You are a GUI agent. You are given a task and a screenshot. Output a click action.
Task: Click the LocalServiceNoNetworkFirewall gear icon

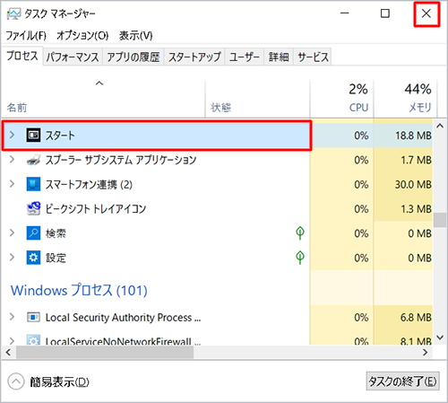pyautogui.click(x=33, y=340)
